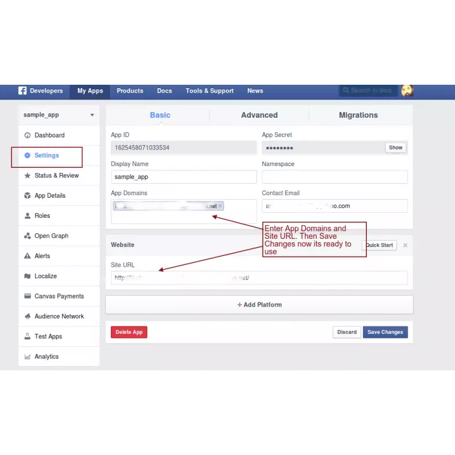Click Add Platform button
Image resolution: width=455 pixels, height=455 pixels.
click(259, 305)
